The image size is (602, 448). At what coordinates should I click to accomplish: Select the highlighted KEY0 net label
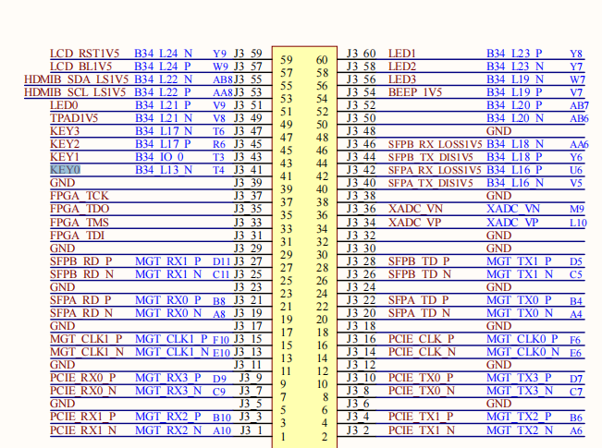(x=65, y=170)
